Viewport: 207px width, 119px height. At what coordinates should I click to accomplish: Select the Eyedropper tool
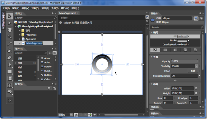click(x=10, y=44)
